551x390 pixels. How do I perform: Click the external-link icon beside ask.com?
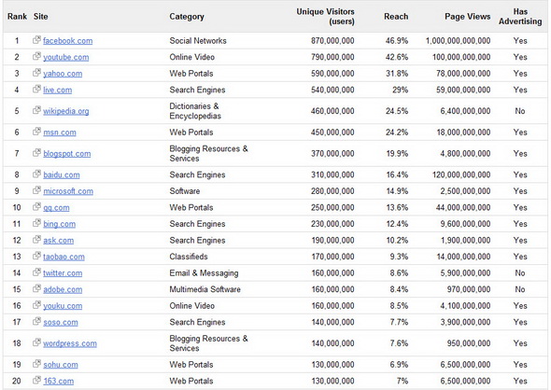(36, 240)
